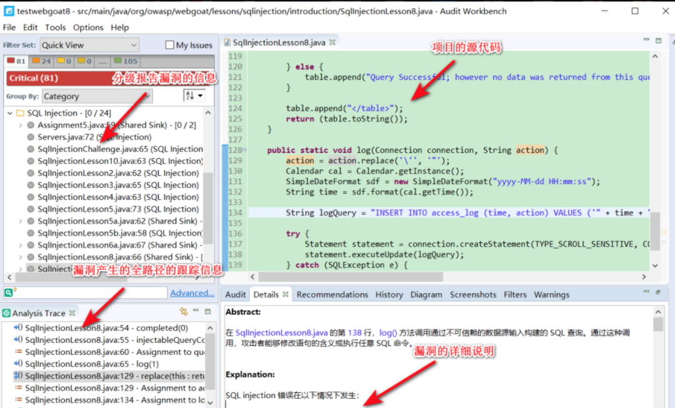Select Servers.java:72 issue
Image resolution: width=675 pixels, height=408 pixels.
[94, 137]
